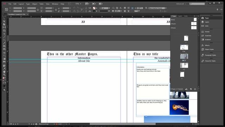Image resolution: width=225 pixels, height=127 pixels.
Task: Click the delete page trash icon
Action: coord(195,89)
